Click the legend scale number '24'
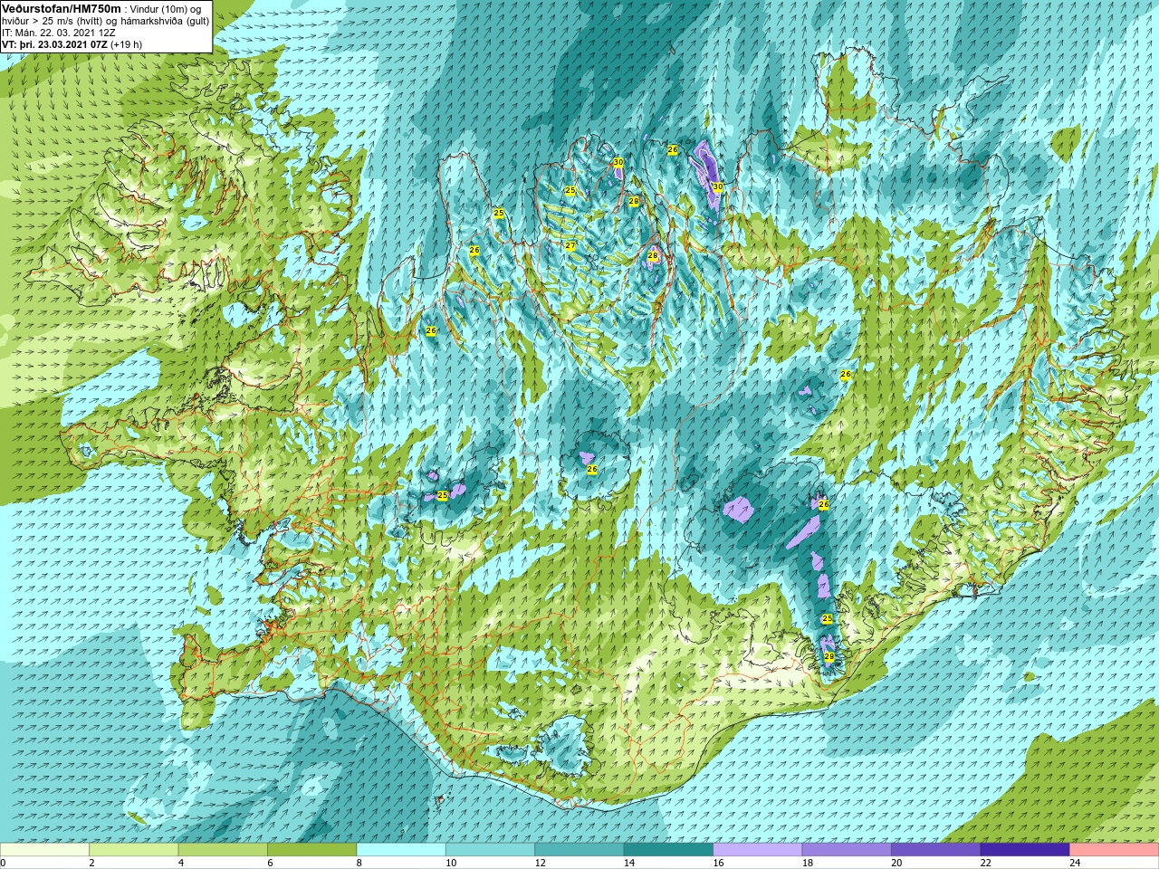 point(1075,863)
